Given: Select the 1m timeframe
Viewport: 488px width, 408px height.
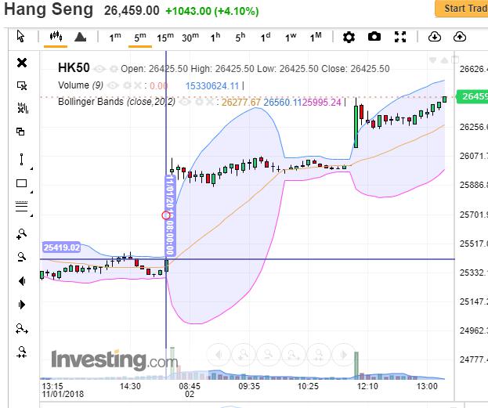Looking at the screenshot, I should tap(115, 38).
